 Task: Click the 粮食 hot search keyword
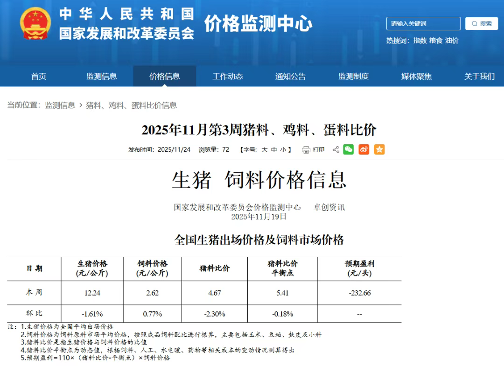click(436, 41)
